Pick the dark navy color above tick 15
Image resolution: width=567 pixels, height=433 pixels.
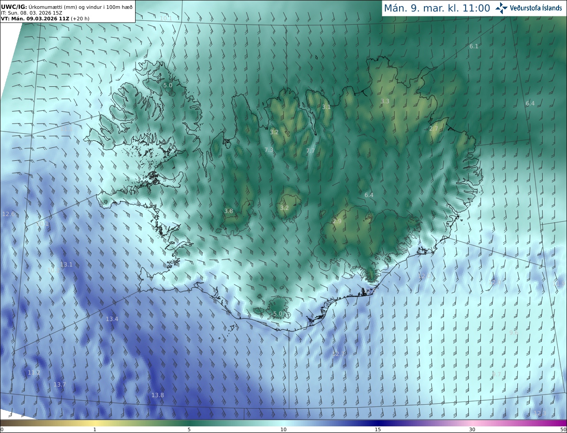point(378,423)
